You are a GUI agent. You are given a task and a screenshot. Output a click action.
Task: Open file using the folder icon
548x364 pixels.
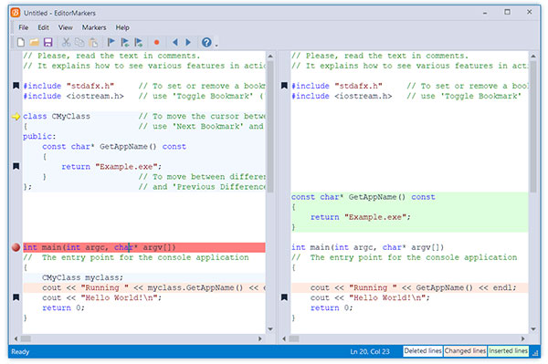tap(35, 43)
